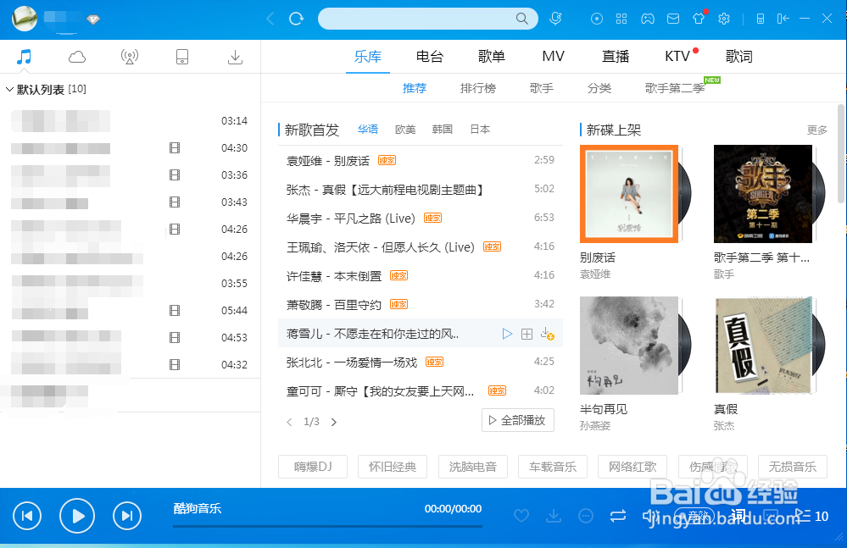Open the 分类 sub-tab
The width and height of the screenshot is (847, 548).
[599, 88]
